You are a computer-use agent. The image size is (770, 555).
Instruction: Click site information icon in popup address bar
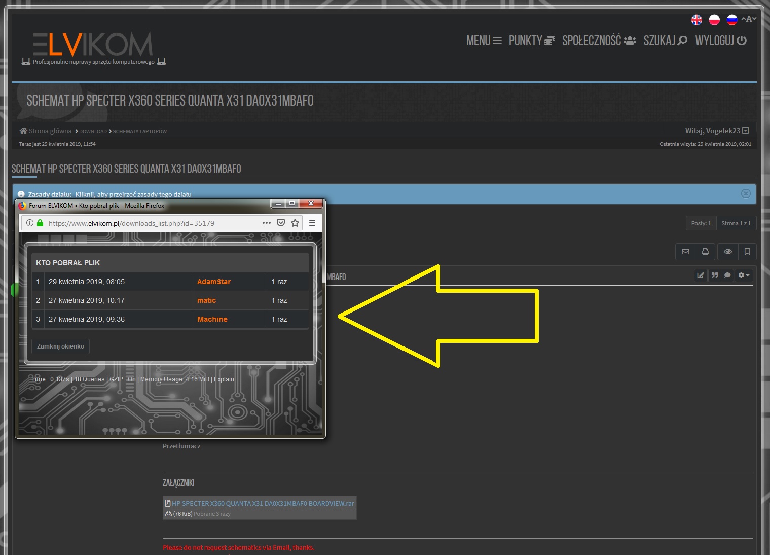[x=30, y=223]
